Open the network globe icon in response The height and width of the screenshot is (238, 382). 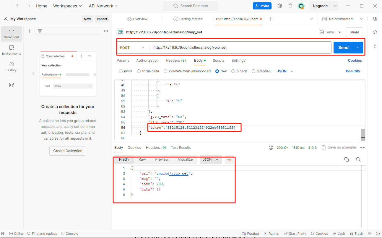[271, 147]
